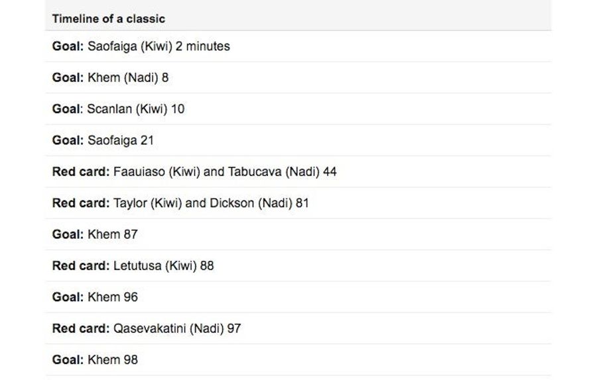Click the name 'Tabucava (Nadi) 44'
Viewport: 597px width, 380px height.
282,171
